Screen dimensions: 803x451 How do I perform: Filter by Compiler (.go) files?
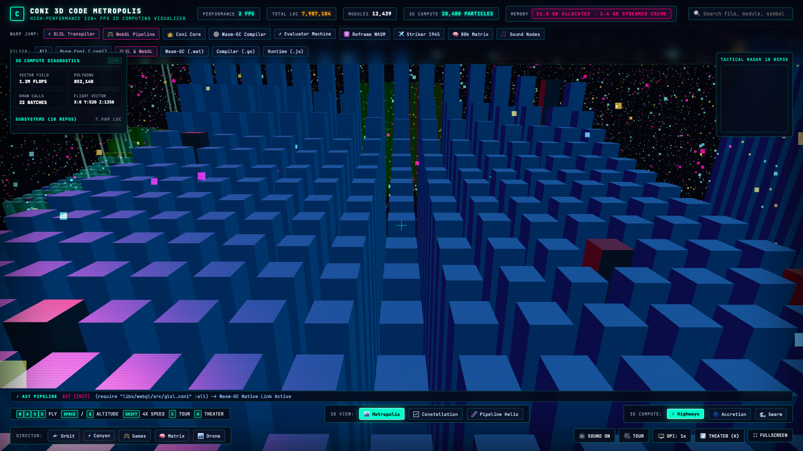tap(235, 51)
